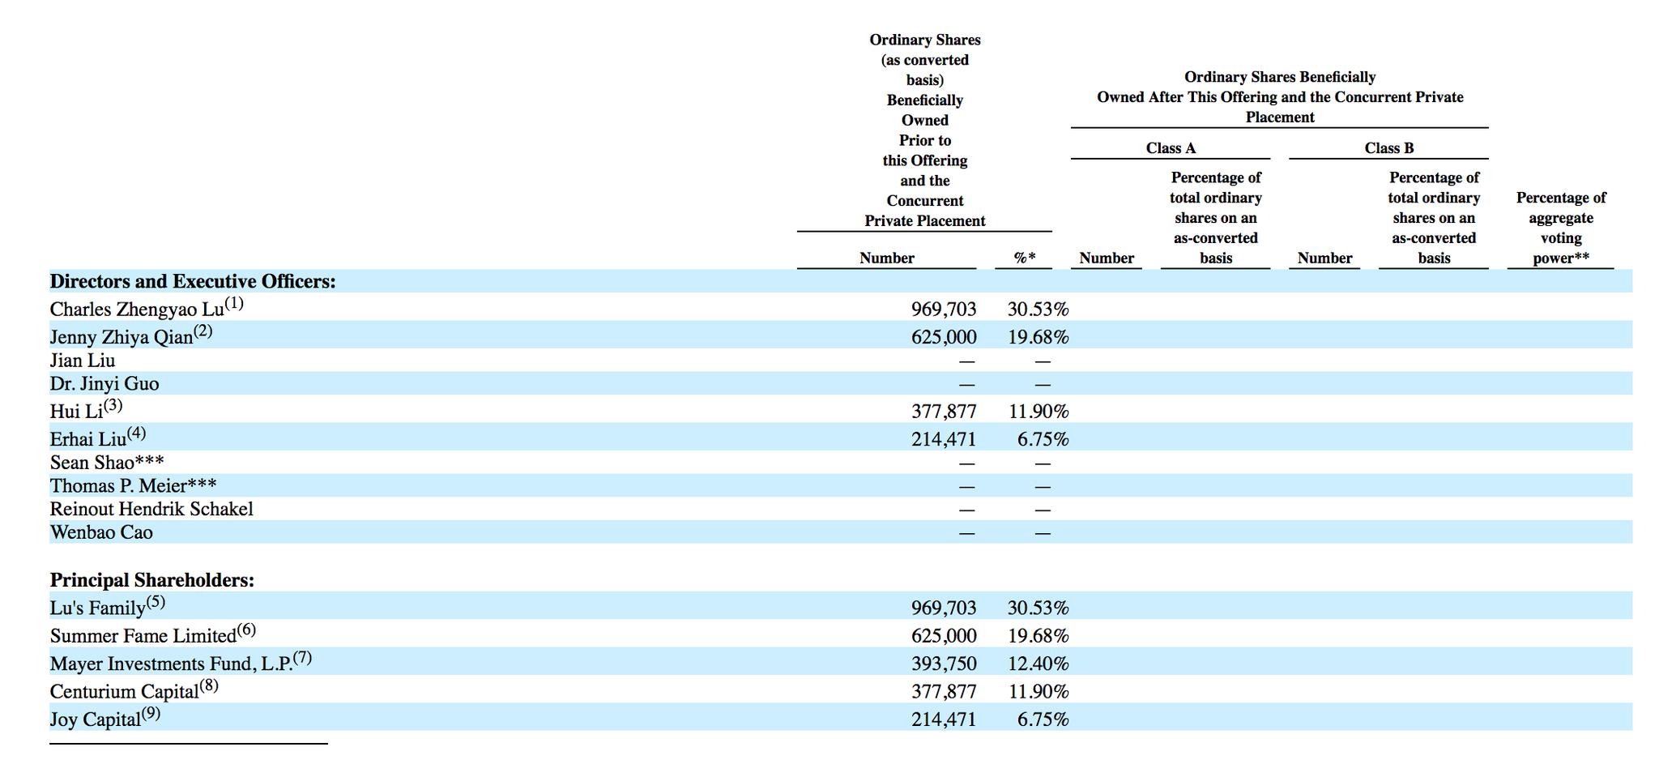Click the Directors and Executive Officers heading
The width and height of the screenshot is (1659, 760).
(x=193, y=281)
